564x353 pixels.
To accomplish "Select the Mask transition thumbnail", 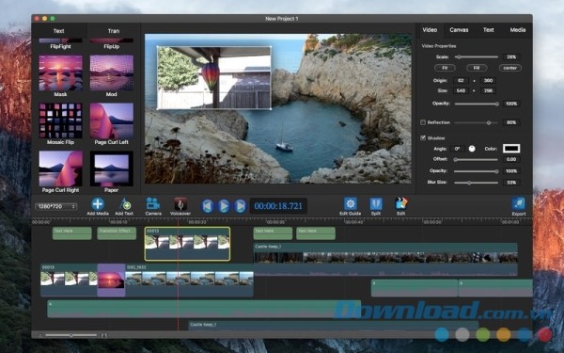I will 60,72.
